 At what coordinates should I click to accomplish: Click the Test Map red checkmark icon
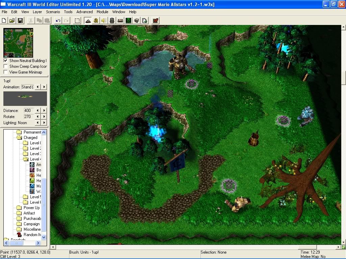pos(155,21)
